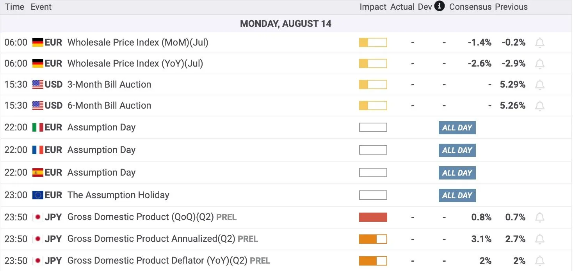Expand the 6-Month Bill Auction event row
Screen dimensions: 573x271
tap(286, 106)
